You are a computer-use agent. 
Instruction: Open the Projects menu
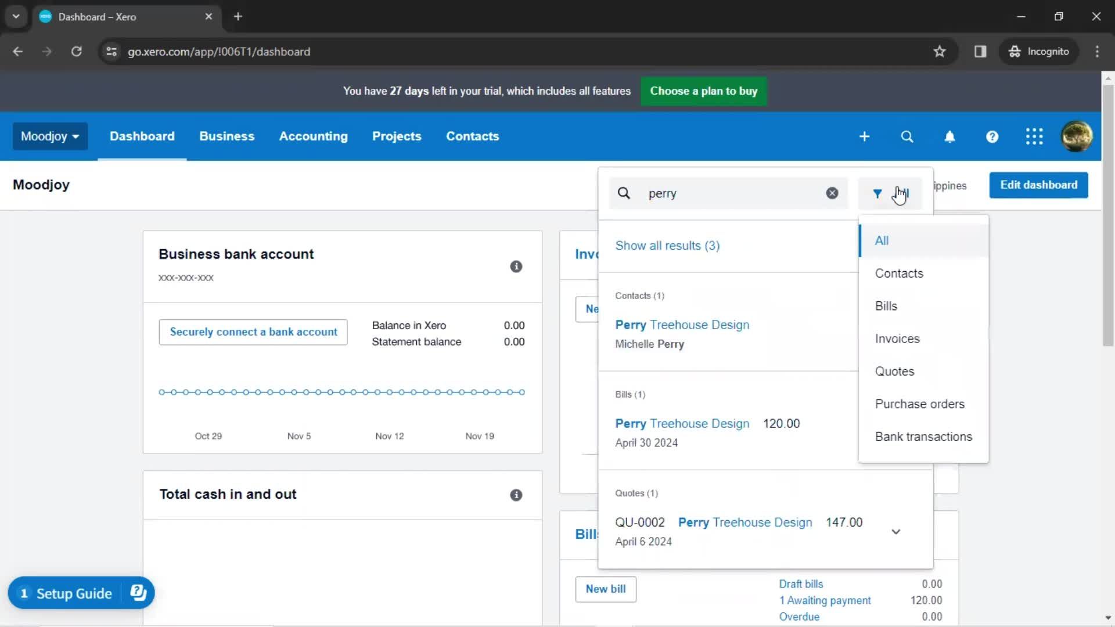pos(397,136)
